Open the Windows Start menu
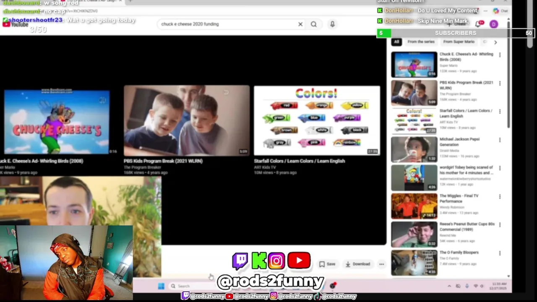Image resolution: width=537 pixels, height=302 pixels. click(161, 286)
